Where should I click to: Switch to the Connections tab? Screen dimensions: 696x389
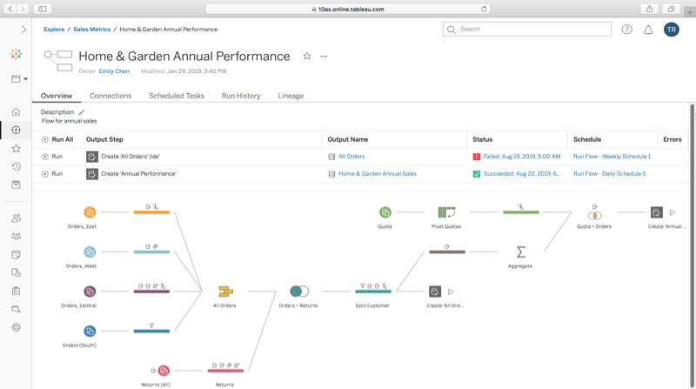(110, 96)
